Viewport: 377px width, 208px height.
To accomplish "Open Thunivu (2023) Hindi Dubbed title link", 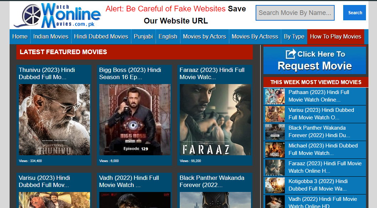I will point(47,73).
